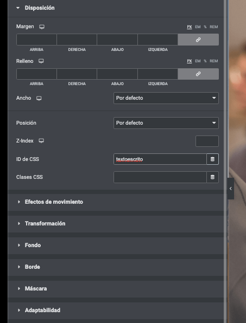Open dynamic tags for Clases CSS
The width and height of the screenshot is (246, 323).
point(212,177)
